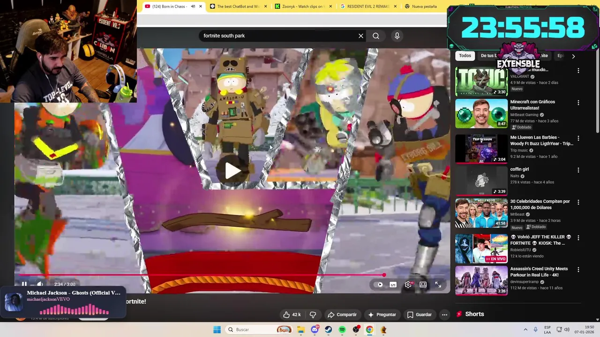Open File Explorer from the taskbar
600x337 pixels.
(300, 330)
